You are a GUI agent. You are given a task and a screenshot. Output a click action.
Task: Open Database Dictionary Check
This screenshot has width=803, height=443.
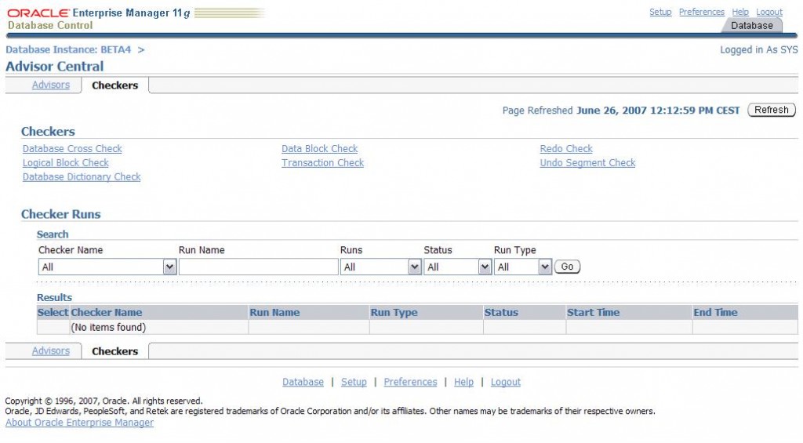(x=82, y=177)
